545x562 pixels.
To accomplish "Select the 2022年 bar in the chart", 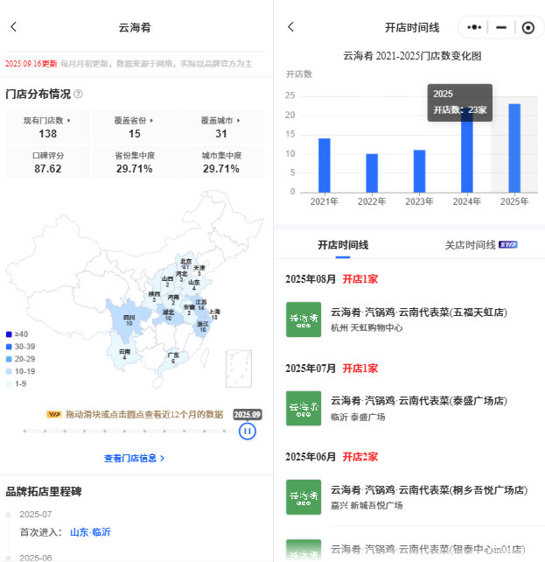I will [x=372, y=173].
